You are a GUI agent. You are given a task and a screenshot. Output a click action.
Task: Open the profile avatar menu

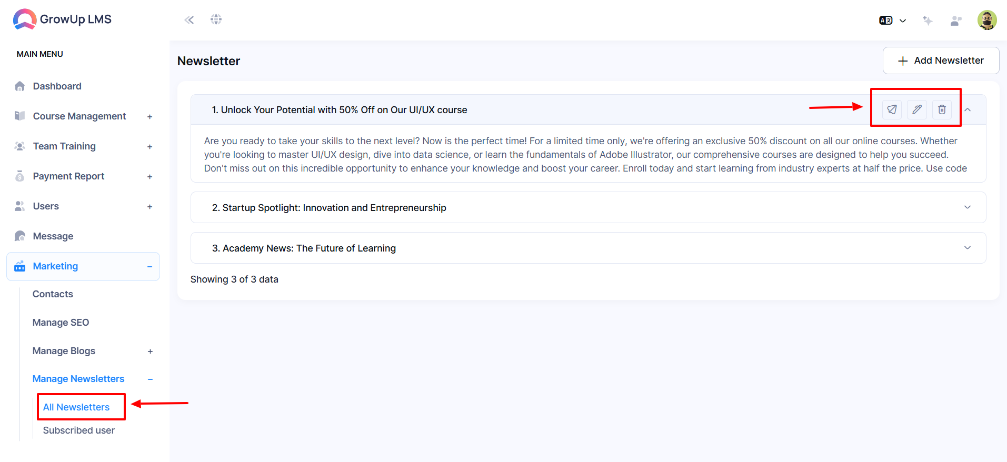coord(987,20)
